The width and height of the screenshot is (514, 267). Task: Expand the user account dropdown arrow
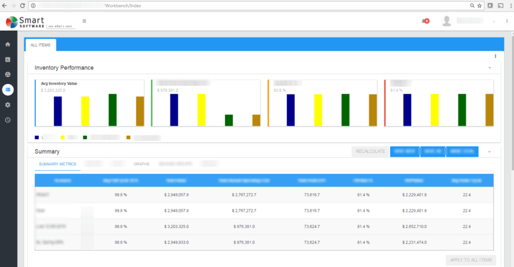click(x=494, y=21)
